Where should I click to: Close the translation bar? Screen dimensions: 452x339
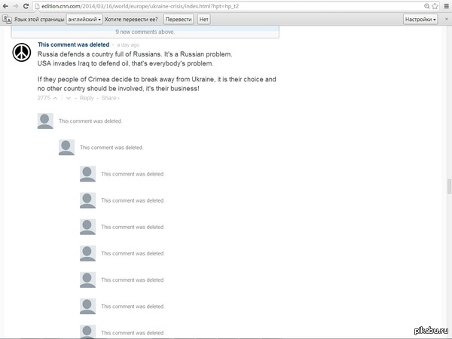pos(447,19)
